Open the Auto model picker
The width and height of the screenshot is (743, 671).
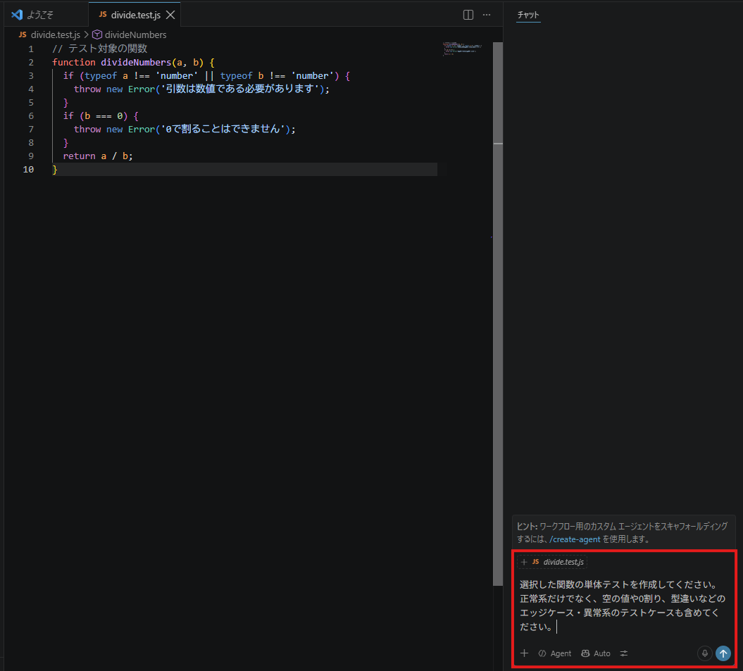pyautogui.click(x=596, y=653)
